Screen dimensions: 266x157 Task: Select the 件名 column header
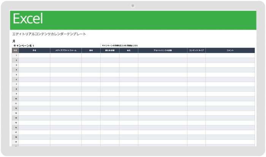click(34, 50)
